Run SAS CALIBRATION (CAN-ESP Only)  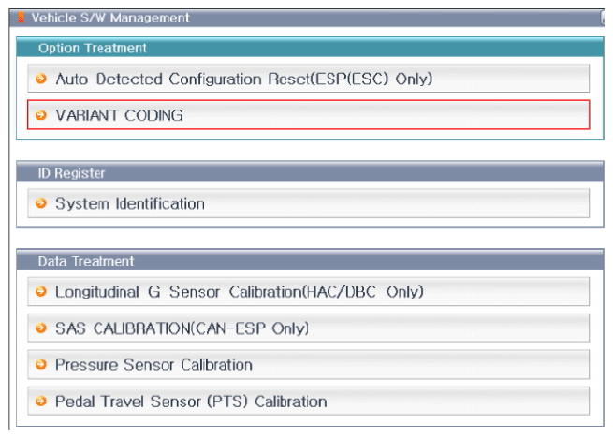tap(182, 328)
